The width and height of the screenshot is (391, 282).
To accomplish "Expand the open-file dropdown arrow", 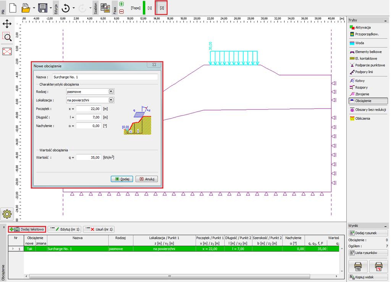I will tap(34, 8).
